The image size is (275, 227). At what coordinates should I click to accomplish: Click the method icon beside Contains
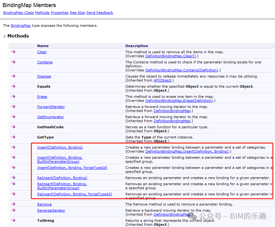tap(13, 62)
